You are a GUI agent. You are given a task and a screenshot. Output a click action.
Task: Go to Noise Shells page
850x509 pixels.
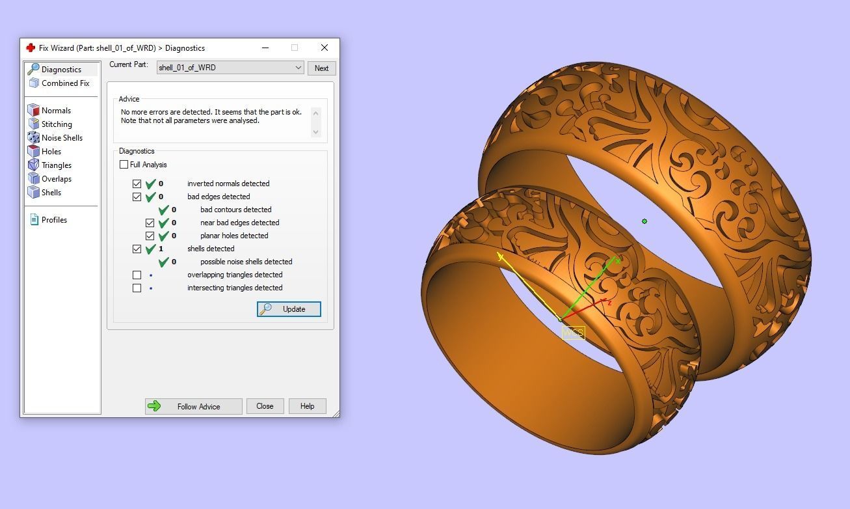(62, 137)
